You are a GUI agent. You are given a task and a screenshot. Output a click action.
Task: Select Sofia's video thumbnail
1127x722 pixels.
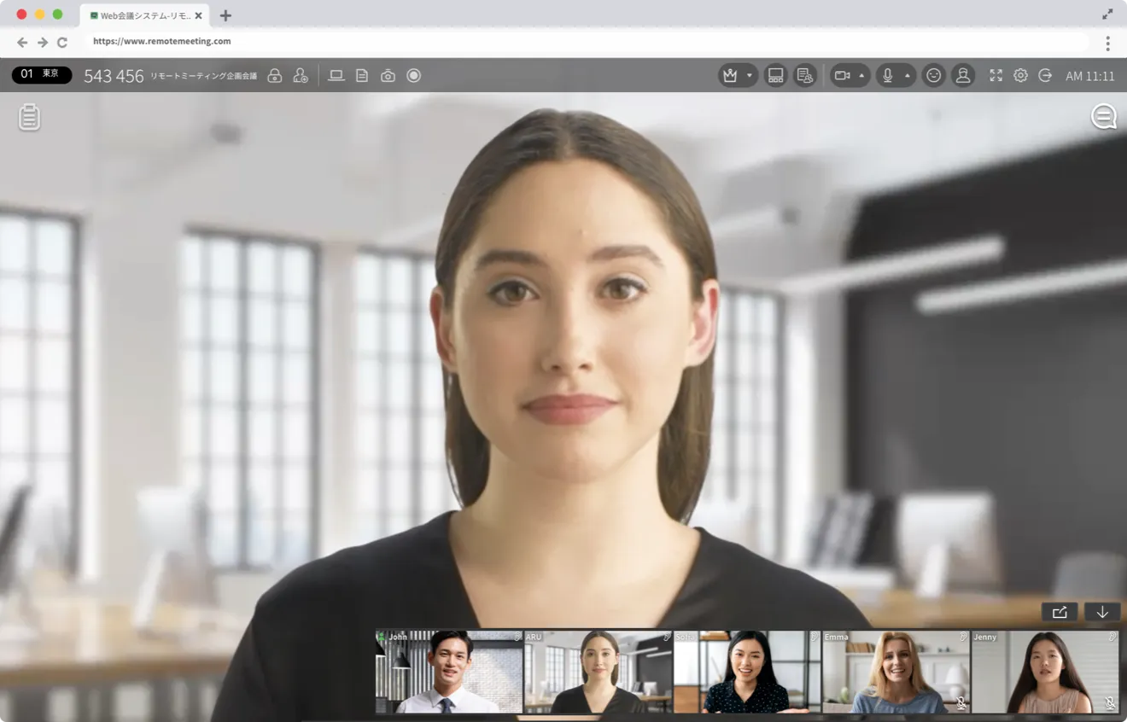pos(747,672)
